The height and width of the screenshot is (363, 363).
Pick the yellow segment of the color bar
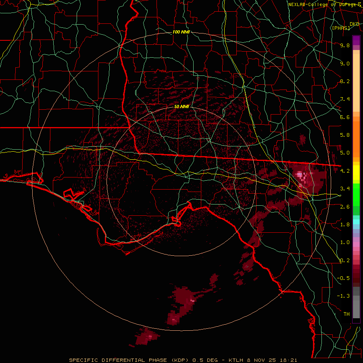(356, 173)
